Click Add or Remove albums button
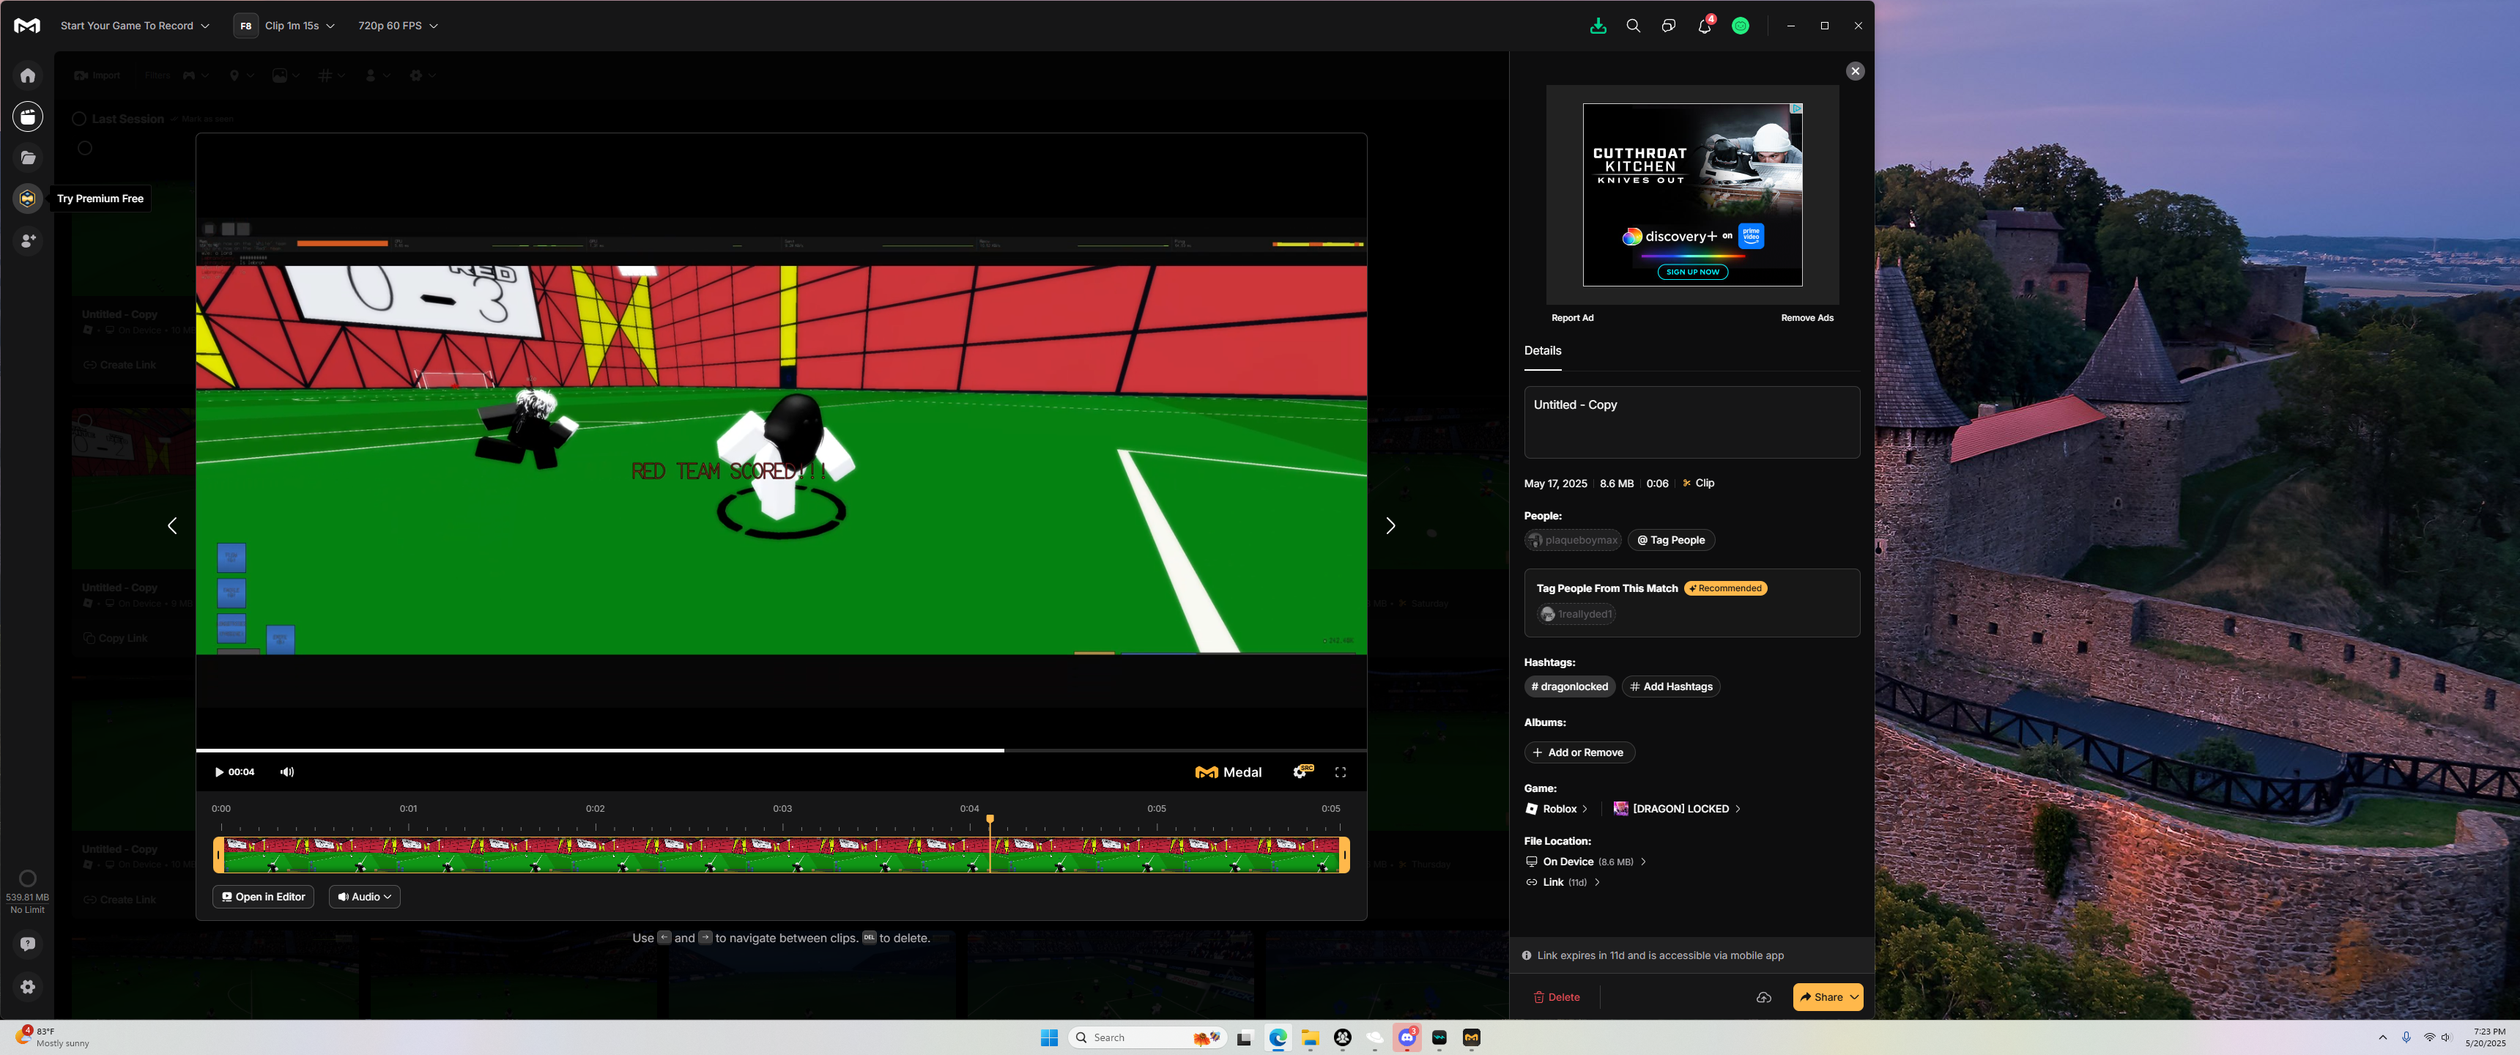The height and width of the screenshot is (1055, 2520). pos(1579,752)
